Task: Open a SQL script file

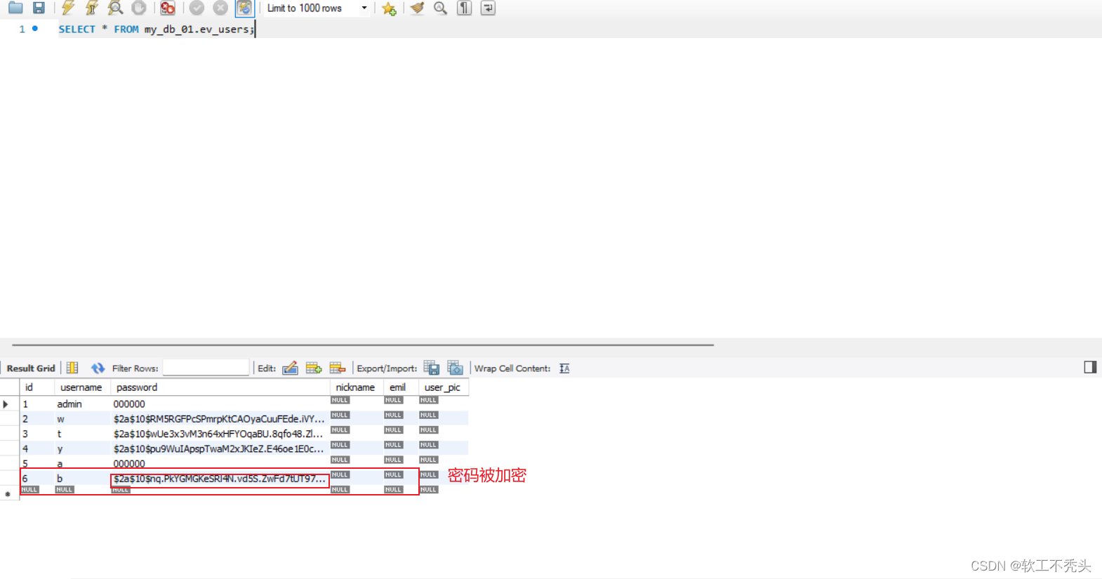Action: pyautogui.click(x=15, y=8)
